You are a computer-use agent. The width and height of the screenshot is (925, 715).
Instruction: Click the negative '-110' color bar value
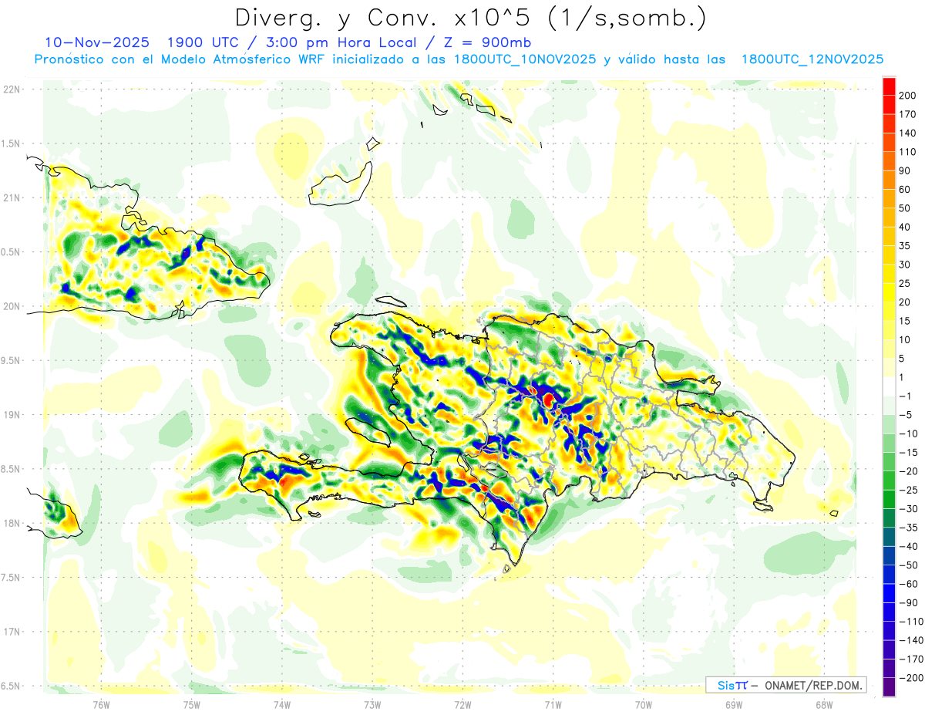click(x=910, y=622)
